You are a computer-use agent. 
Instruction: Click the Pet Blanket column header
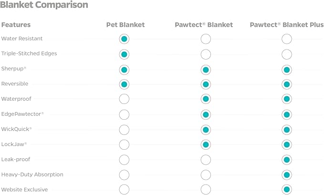[x=125, y=24]
